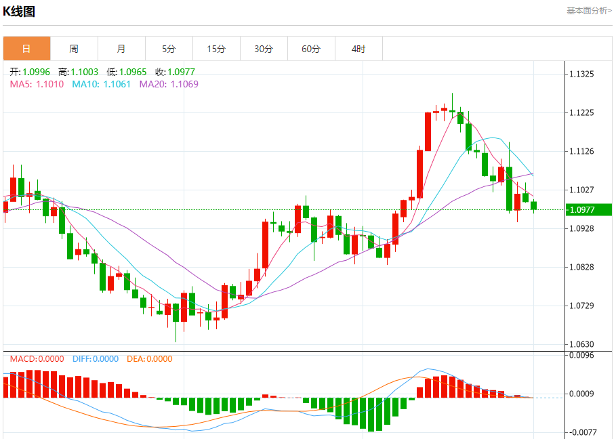
Task: Click the MACD:0.0000 label
Action: coord(37,359)
